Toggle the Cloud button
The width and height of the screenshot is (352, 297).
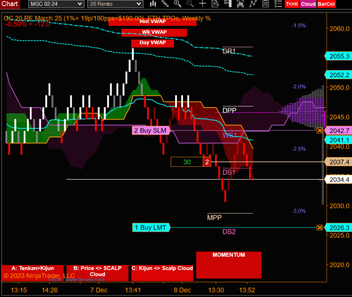tap(308, 4)
